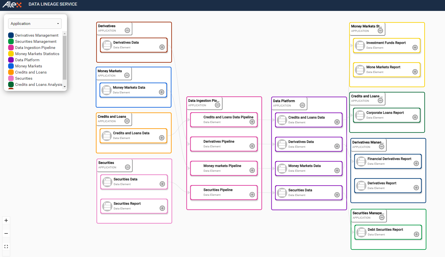The width and height of the screenshot is (445, 257).
Task: Expand Credits and Loans Data in orange group
Action: point(162,138)
